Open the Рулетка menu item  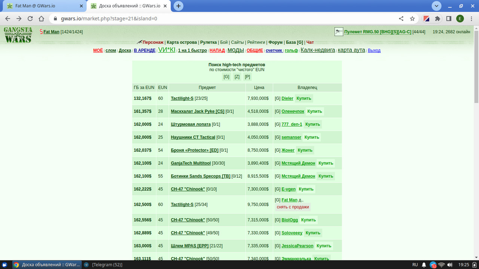click(208, 42)
